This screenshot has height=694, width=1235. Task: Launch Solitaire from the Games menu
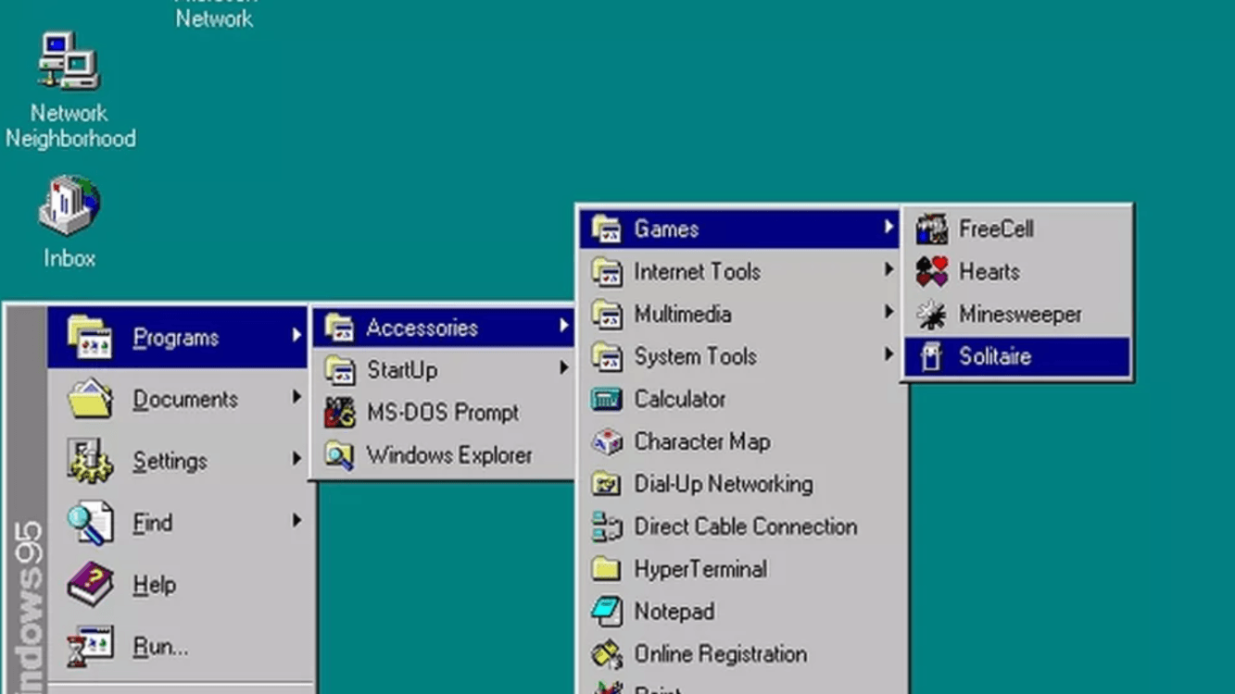(1017, 356)
